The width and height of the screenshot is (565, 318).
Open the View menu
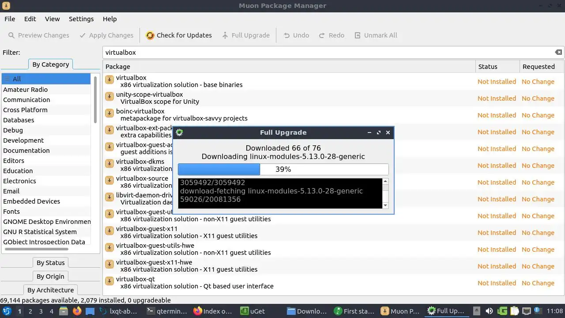52,19
